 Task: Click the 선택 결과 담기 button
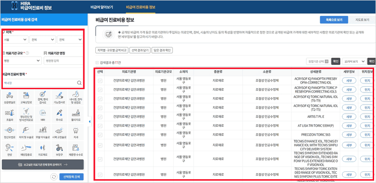[x=140, y=50]
